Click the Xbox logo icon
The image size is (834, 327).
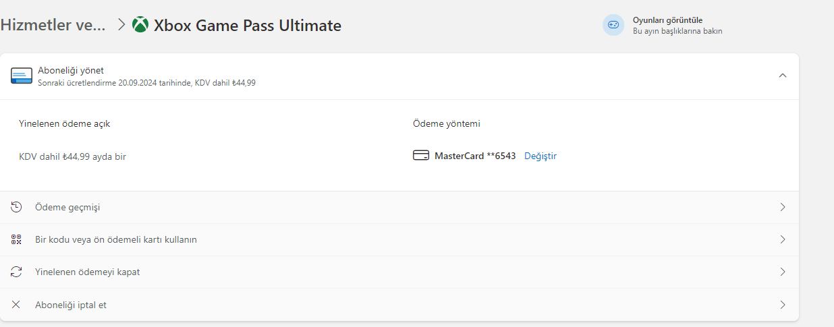coord(140,25)
